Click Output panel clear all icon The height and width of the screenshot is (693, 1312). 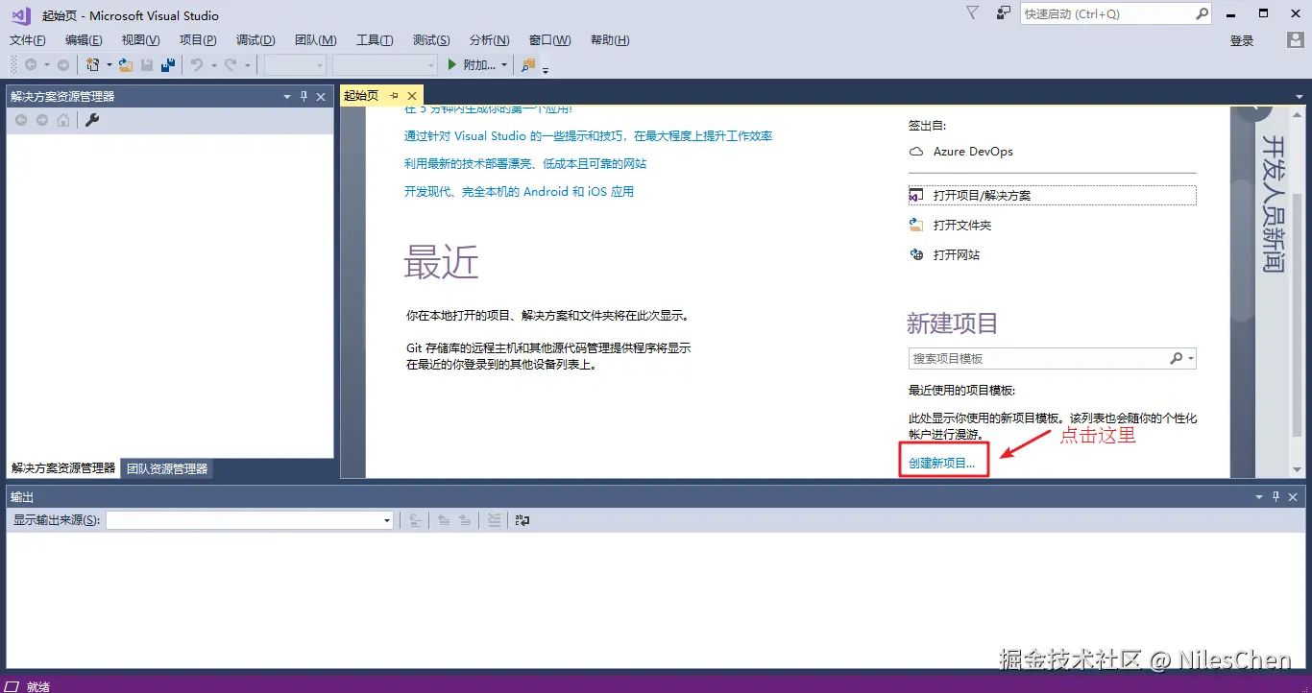coord(494,519)
